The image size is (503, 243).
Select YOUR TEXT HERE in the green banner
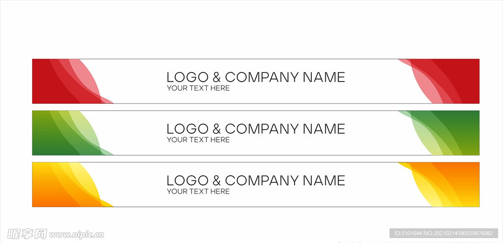(x=198, y=140)
